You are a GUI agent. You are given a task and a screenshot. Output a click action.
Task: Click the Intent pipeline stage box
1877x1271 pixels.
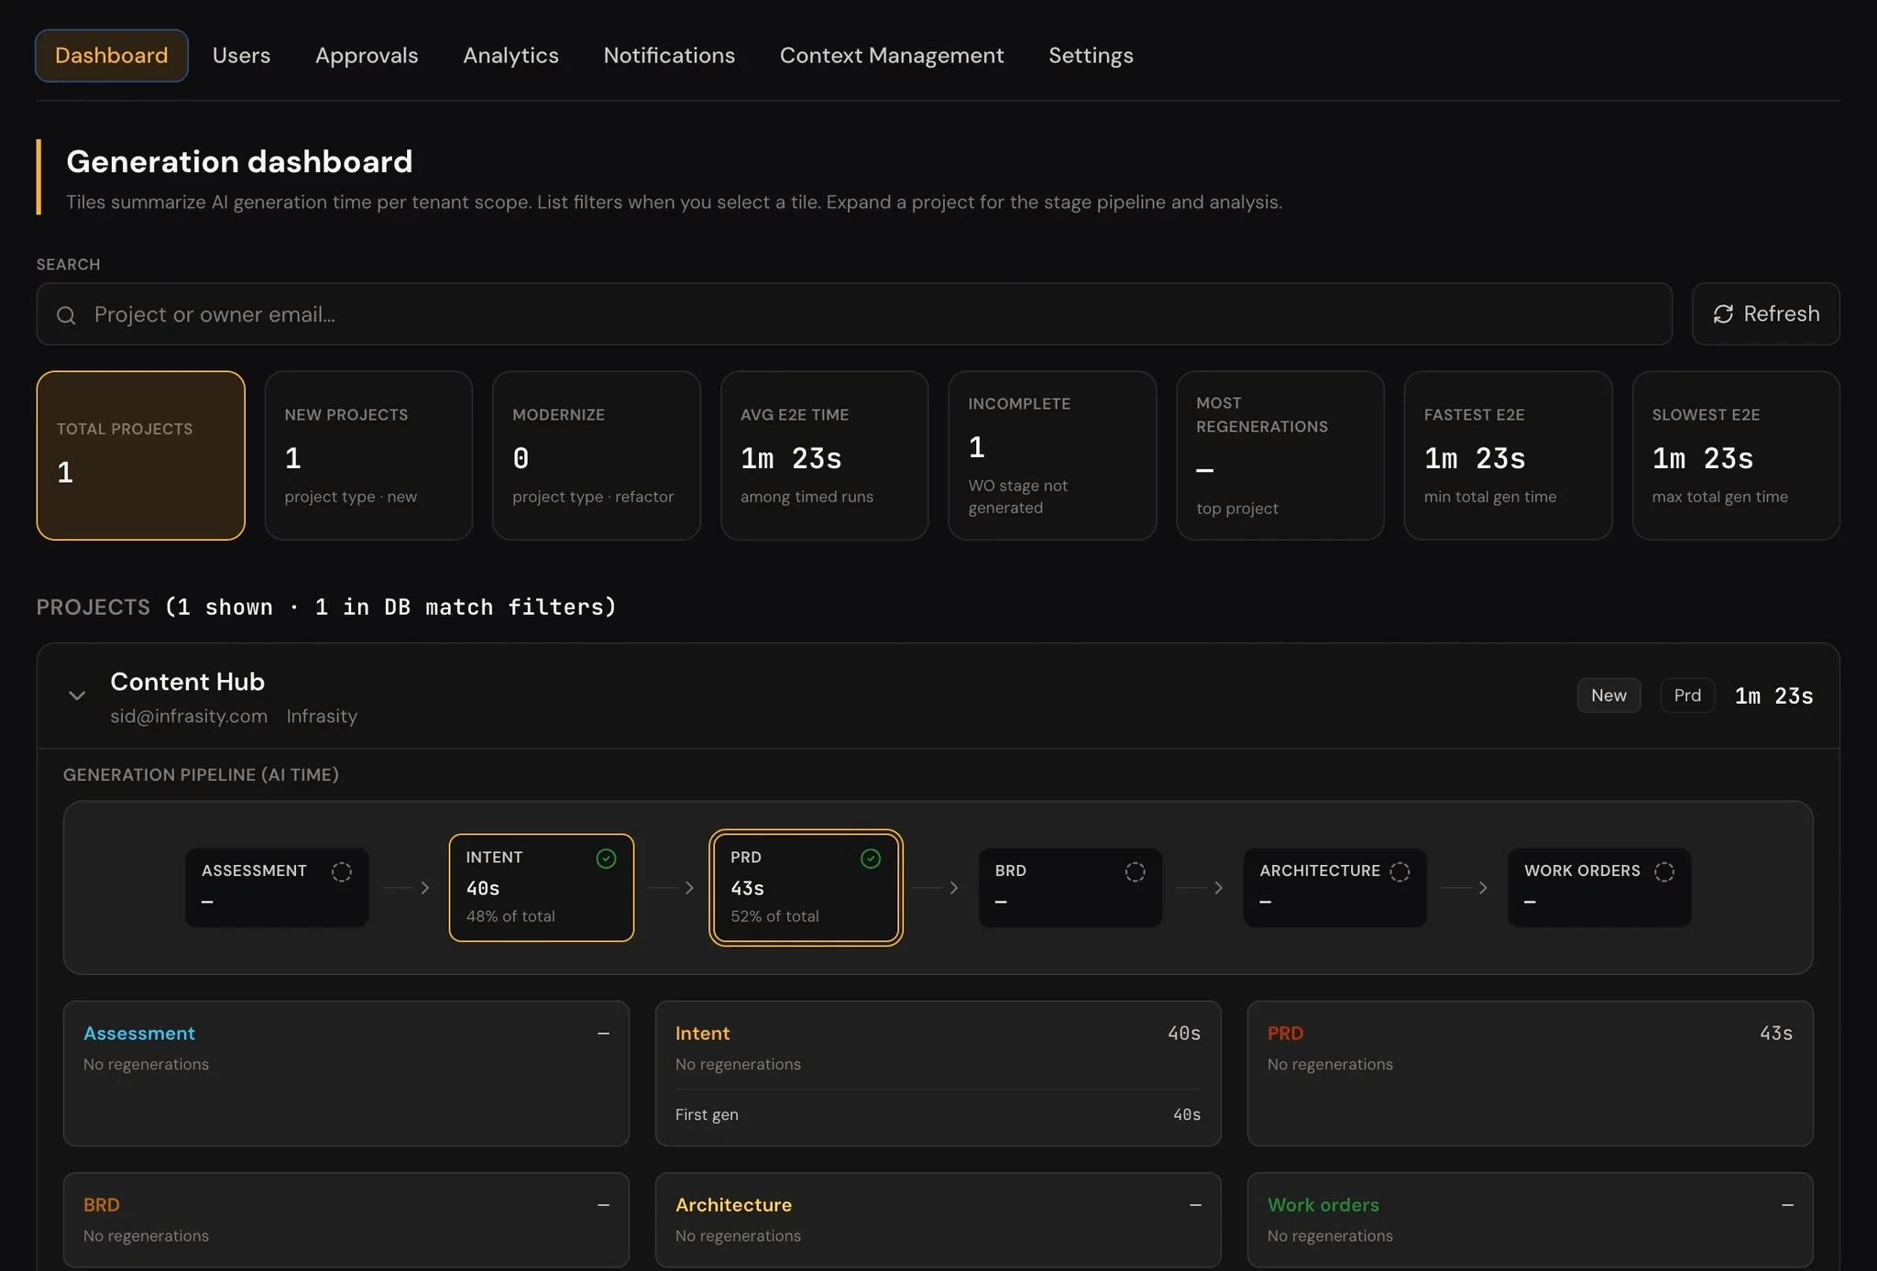click(x=542, y=888)
